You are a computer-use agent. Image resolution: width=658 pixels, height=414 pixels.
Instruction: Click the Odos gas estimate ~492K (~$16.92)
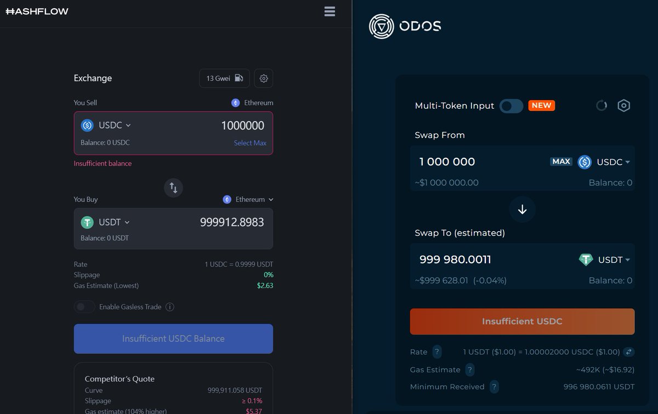[605, 370]
